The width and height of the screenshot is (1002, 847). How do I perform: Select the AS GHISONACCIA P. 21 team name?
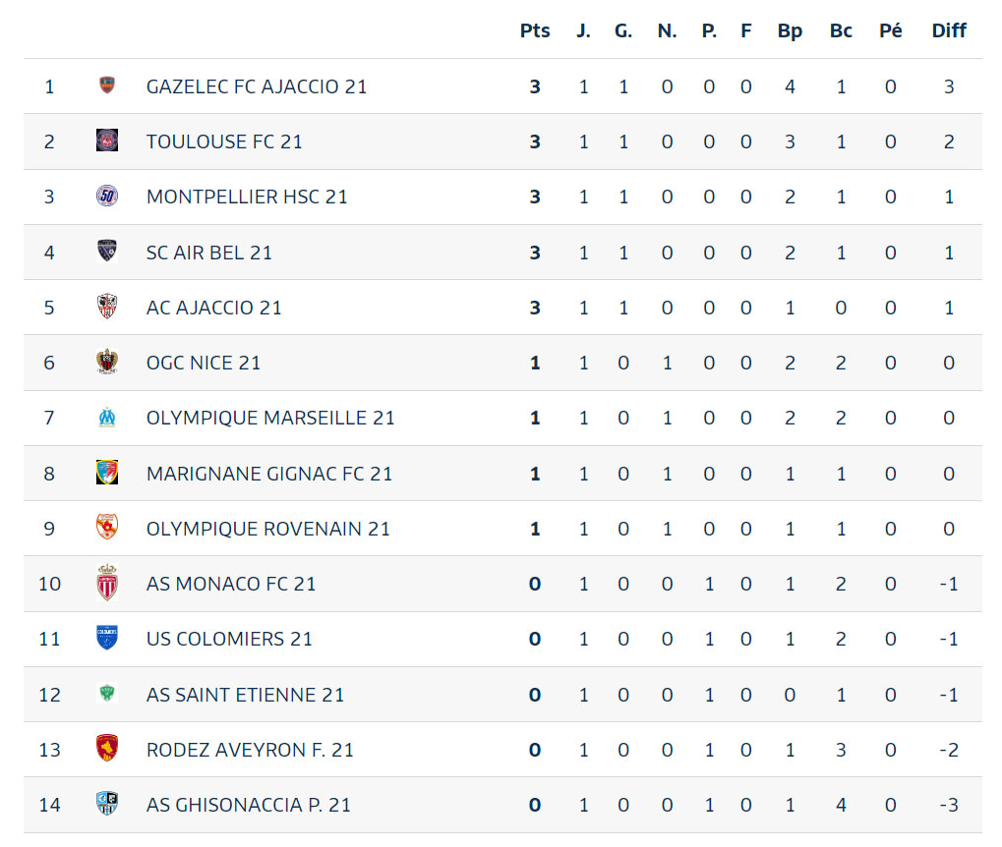(x=249, y=805)
